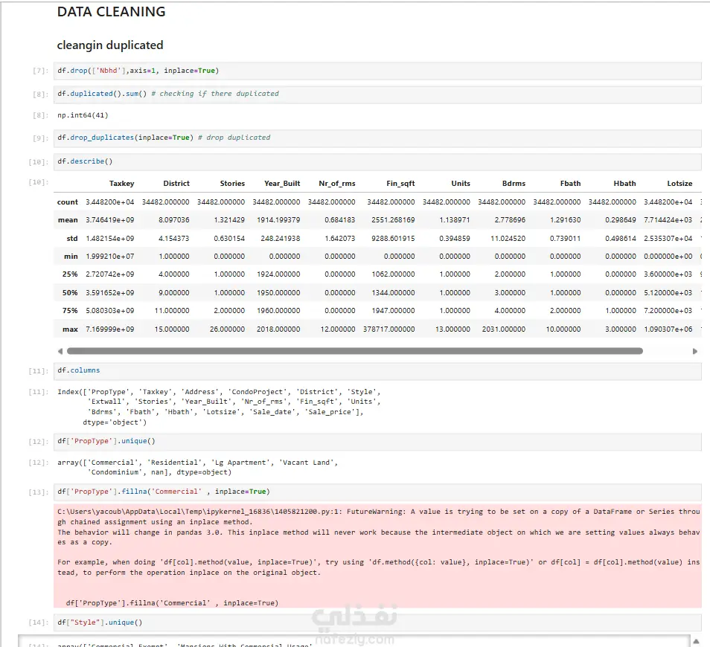
Task: Click the scroll-up arrow at the bottom right corner
Action: click(697, 641)
